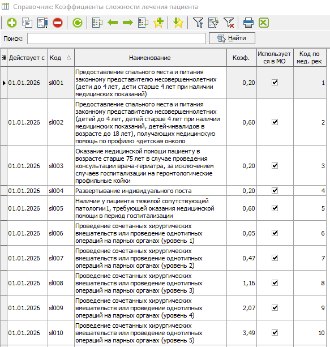Viewport: 330px width, 347px height.
Task: Edit the selected record with pencil icon
Action: pyautogui.click(x=42, y=23)
